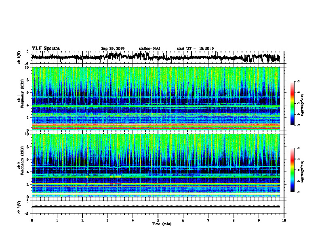Click the log(PSD) label beside ch.1 colorbar
The height and width of the screenshot is (247, 320).
tap(302, 105)
